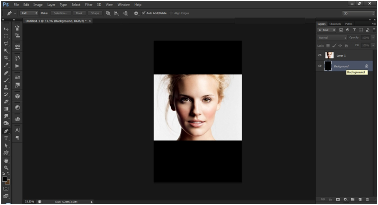This screenshot has width=378, height=205.
Task: Select the Zoom tool
Action: click(x=6, y=167)
